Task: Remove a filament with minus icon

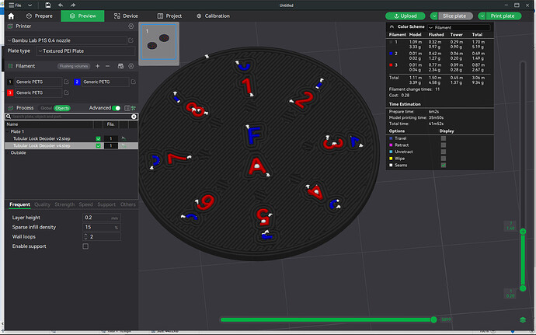Action: point(107,66)
